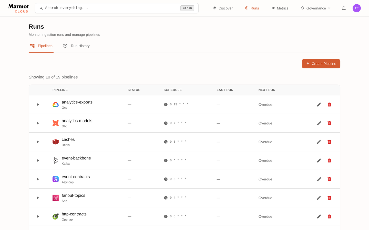Edit the event-contracts pipeline
The image size is (369, 230).
(x=319, y=179)
